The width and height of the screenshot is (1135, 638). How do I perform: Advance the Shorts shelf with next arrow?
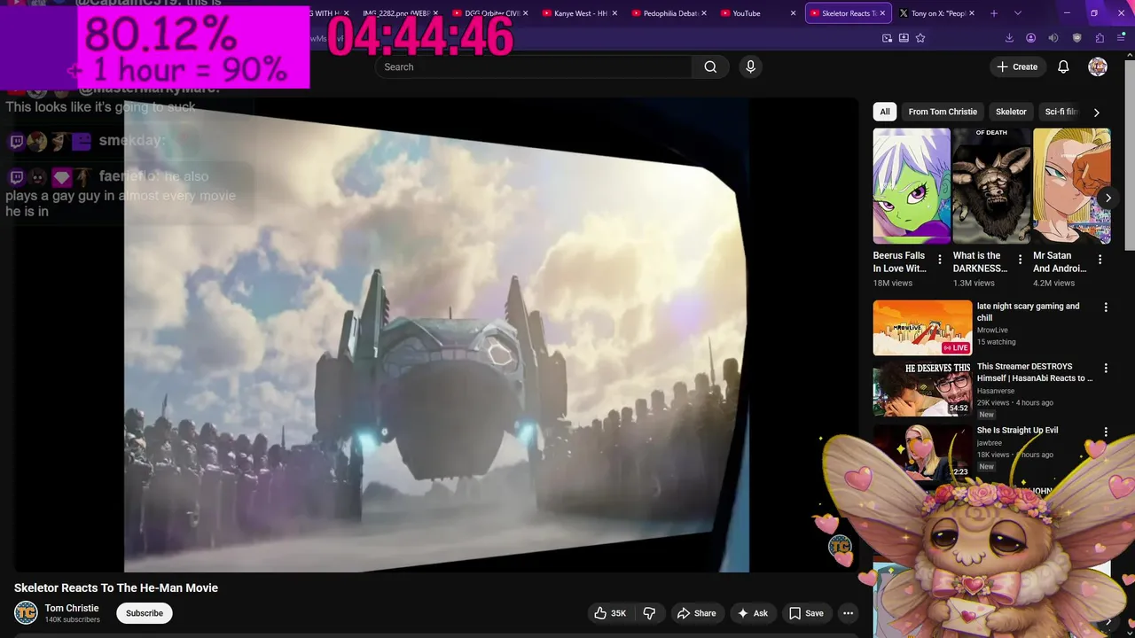pos(1108,198)
